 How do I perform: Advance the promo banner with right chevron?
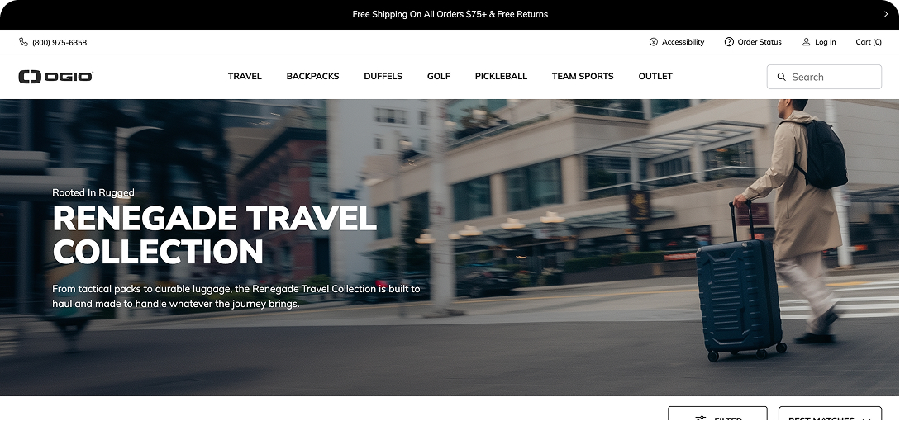tap(886, 14)
